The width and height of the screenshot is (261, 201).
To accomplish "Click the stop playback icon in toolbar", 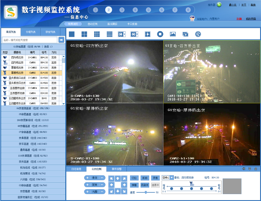I will (x=160, y=34).
